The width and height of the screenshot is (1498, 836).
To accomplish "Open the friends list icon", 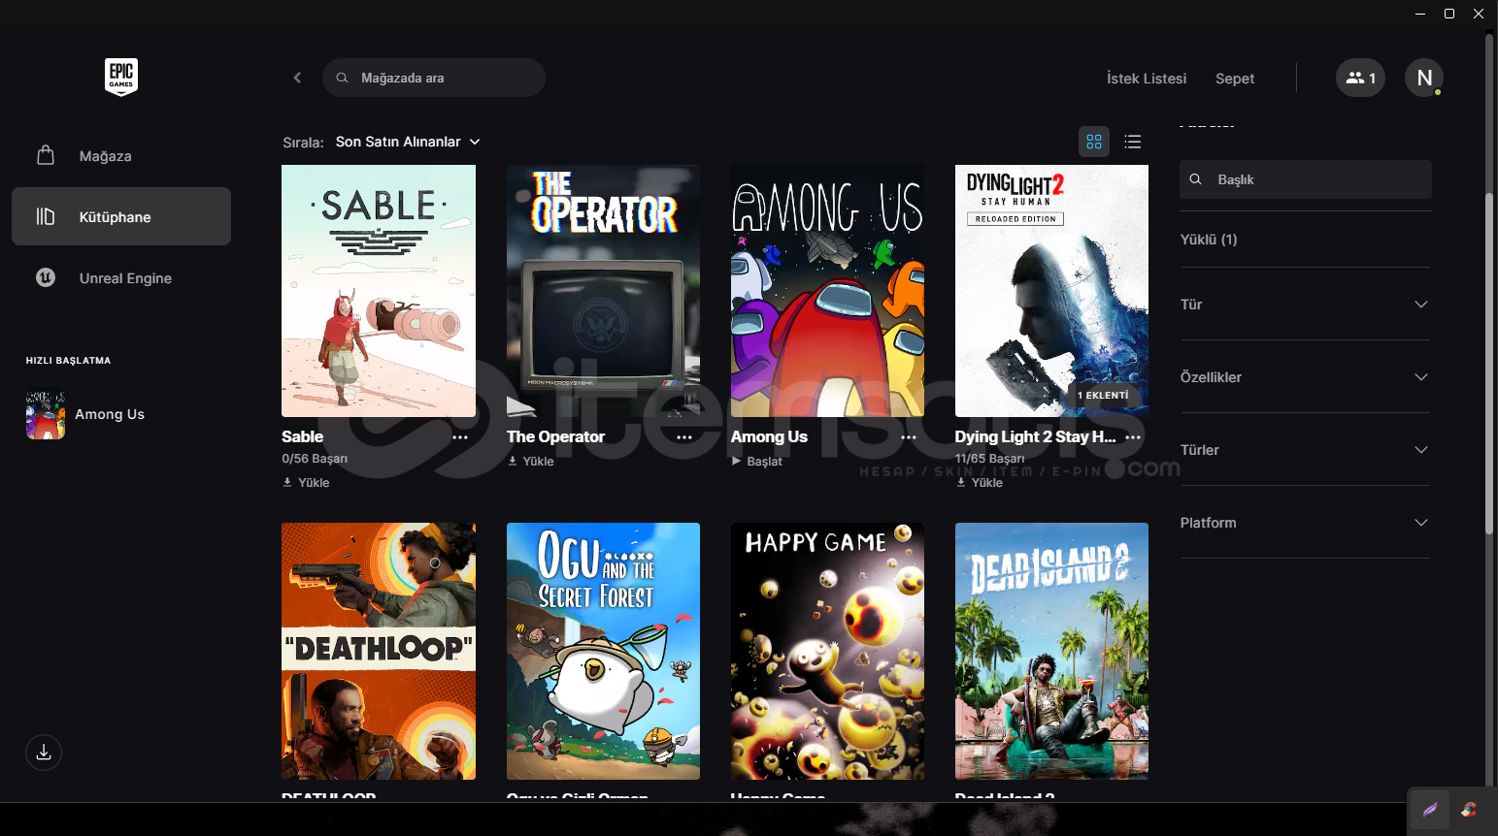I will [1360, 78].
